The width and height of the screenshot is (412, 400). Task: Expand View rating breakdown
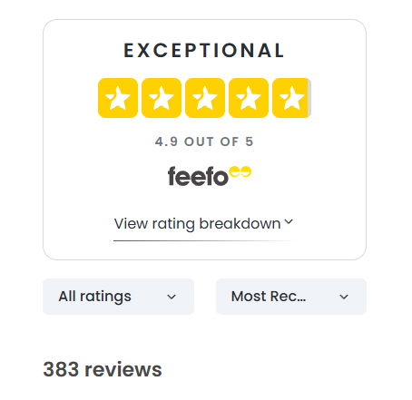point(203,224)
